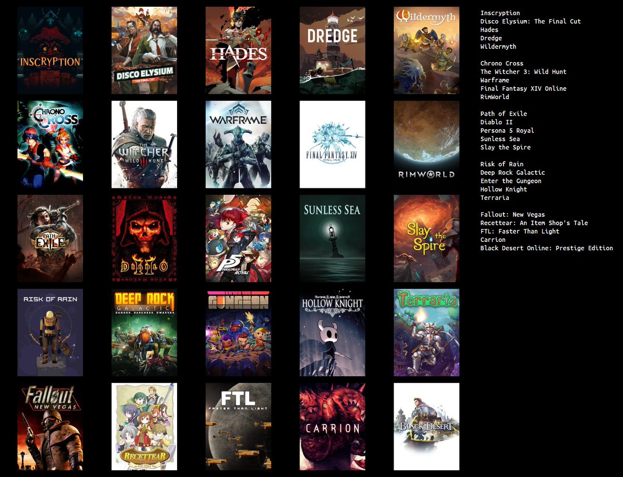Click 'Black Desert Online: Prestige Edition' text
Image resolution: width=623 pixels, height=477 pixels.
pos(547,248)
